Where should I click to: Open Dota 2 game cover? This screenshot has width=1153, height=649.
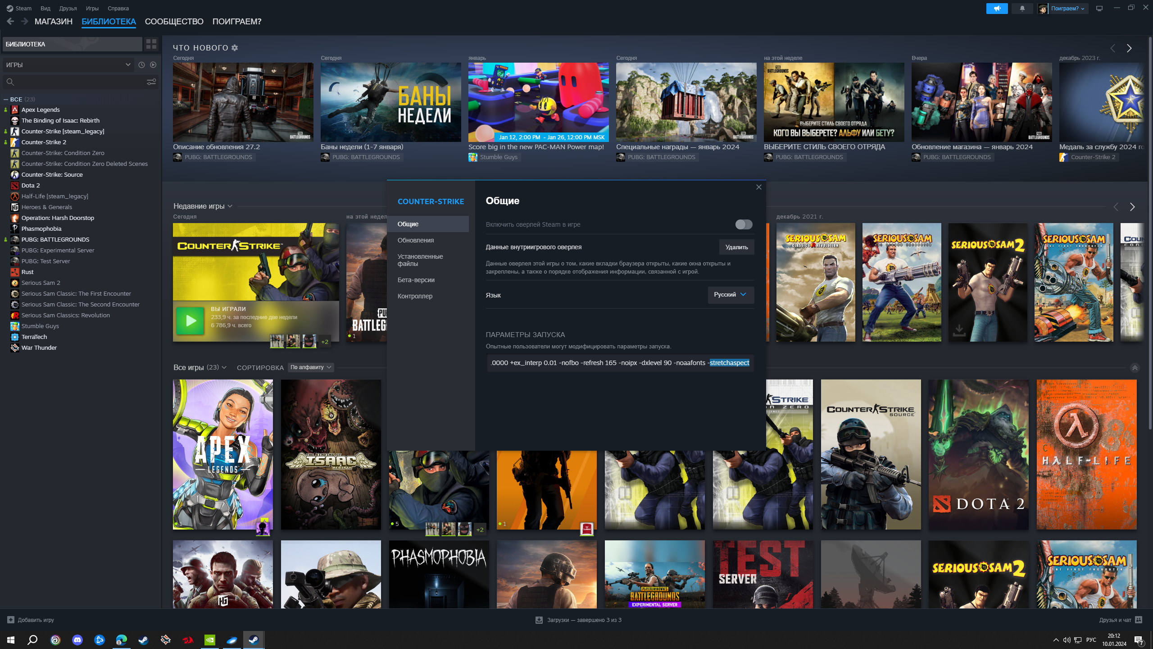978,454
